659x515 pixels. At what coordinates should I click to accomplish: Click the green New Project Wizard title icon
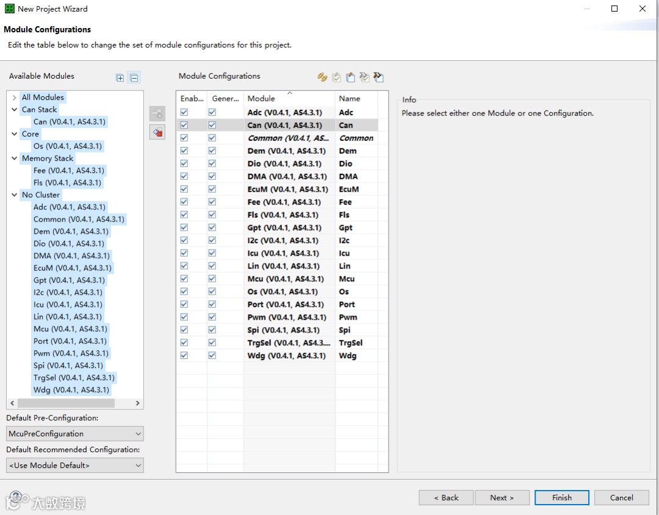tap(9, 9)
